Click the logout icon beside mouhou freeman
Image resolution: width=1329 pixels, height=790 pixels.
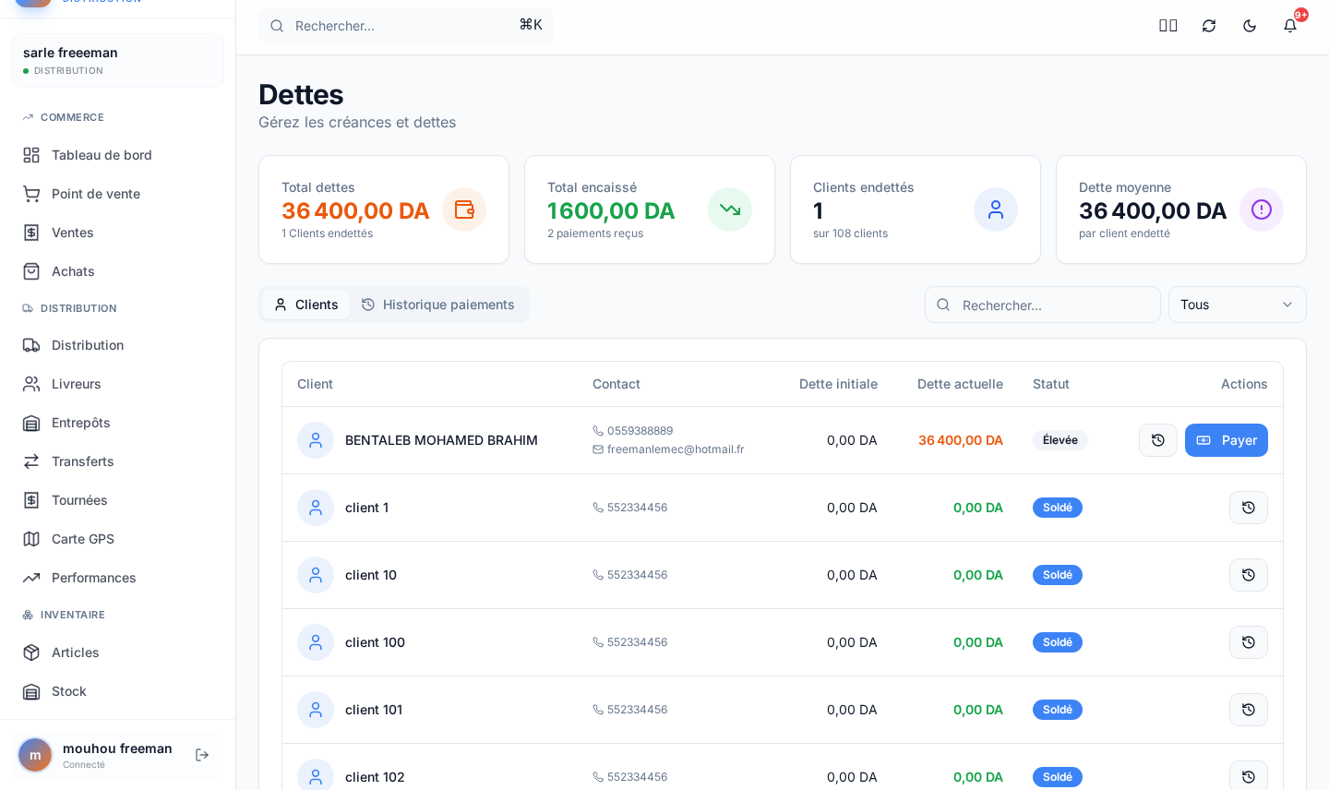[x=202, y=755]
